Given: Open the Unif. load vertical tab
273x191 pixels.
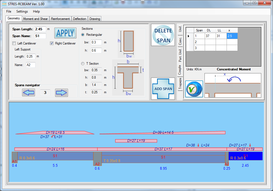Looking at the screenshot, I should (x=180, y=29).
